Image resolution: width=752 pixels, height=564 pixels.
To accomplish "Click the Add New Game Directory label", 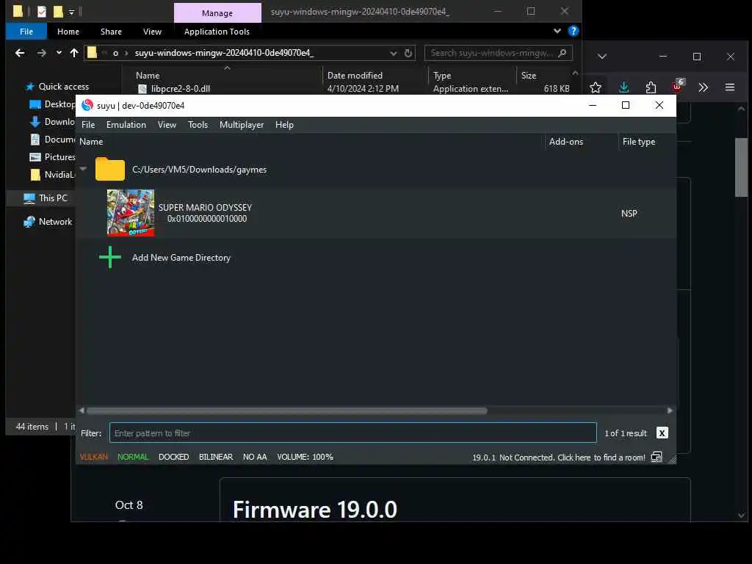I will click(x=181, y=258).
